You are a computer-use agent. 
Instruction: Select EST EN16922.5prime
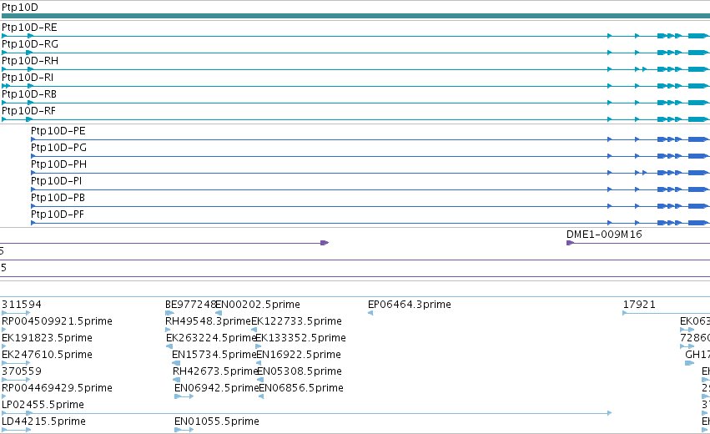click(x=299, y=355)
